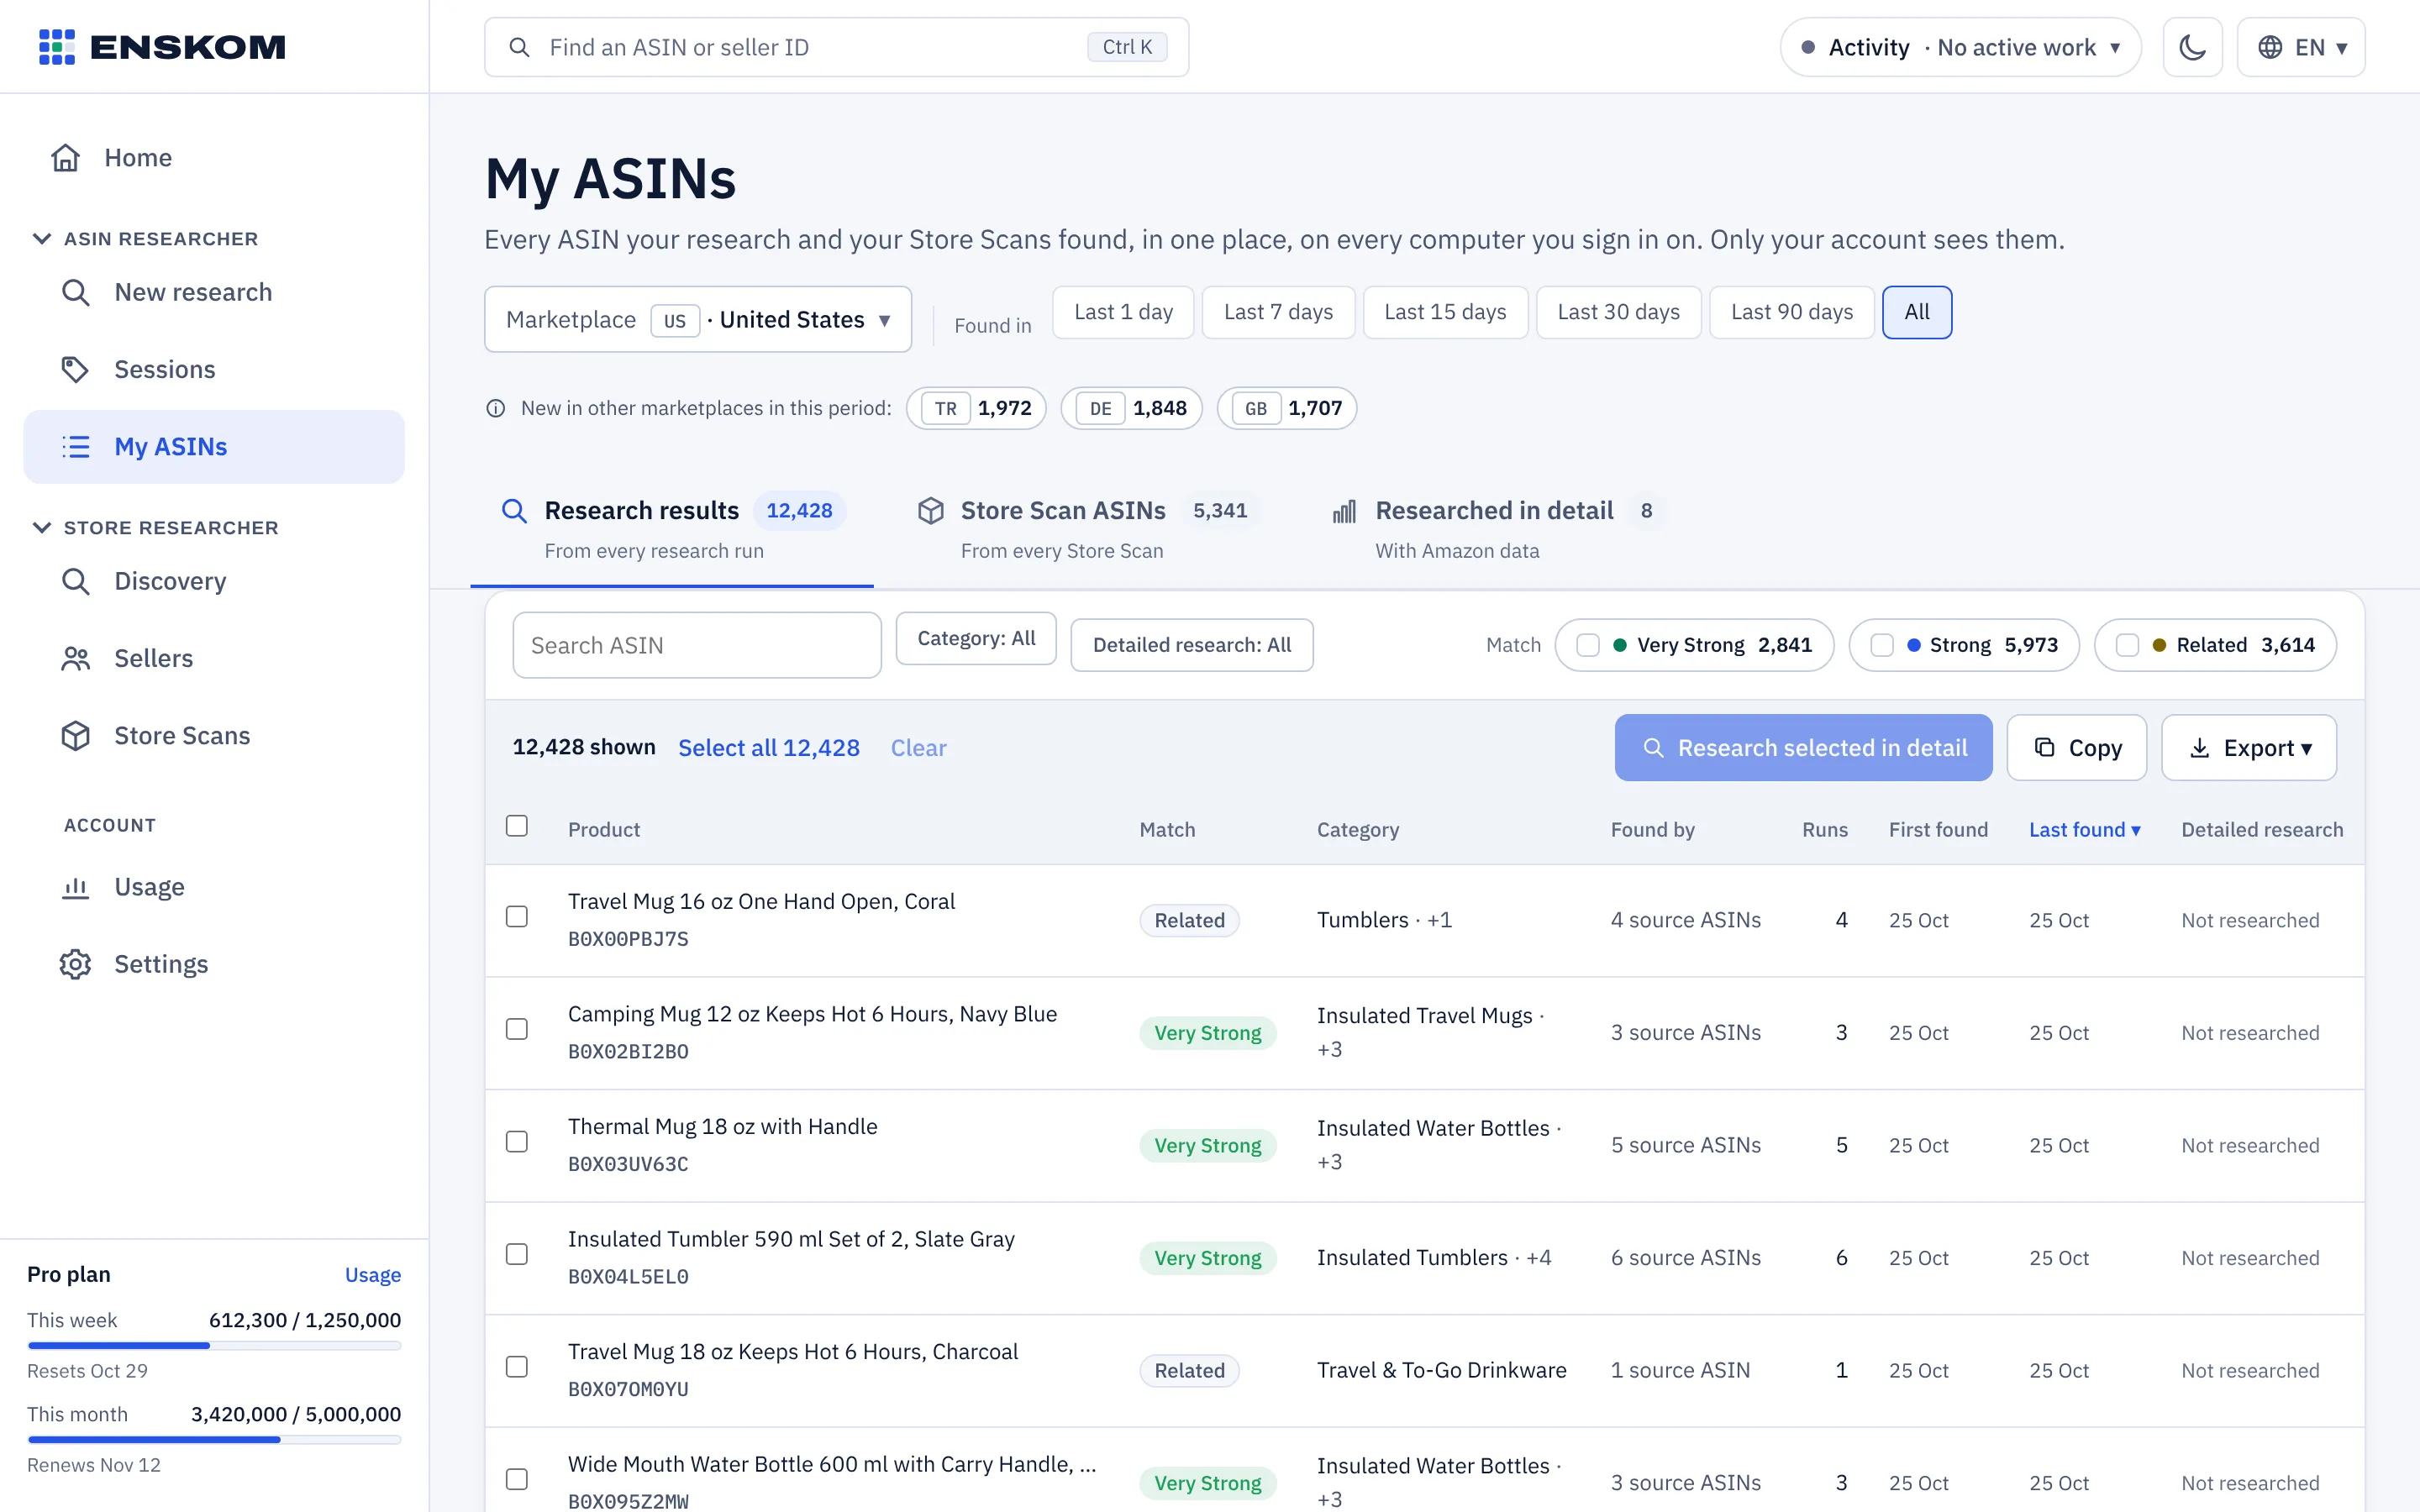Viewport: 2420px width, 1512px height.
Task: Click the search magnifier in the top search bar
Action: click(519, 47)
